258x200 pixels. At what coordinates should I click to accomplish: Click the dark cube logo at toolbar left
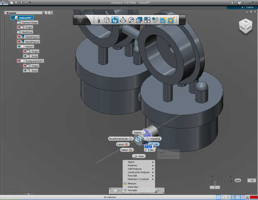[80, 20]
